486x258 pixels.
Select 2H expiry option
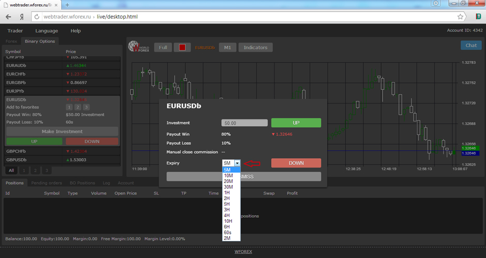pos(231,198)
